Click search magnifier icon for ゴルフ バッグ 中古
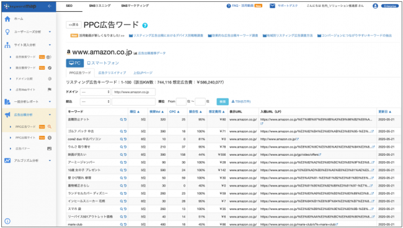This screenshot has width=403, height=228. 122,132
